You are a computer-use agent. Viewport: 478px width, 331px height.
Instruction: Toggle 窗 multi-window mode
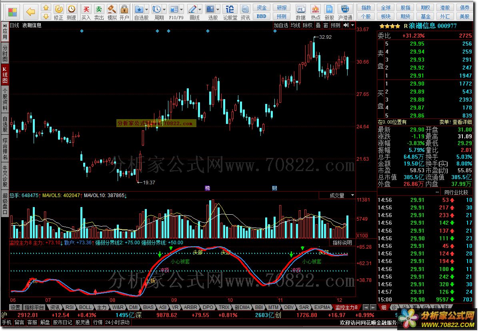tap(326, 25)
